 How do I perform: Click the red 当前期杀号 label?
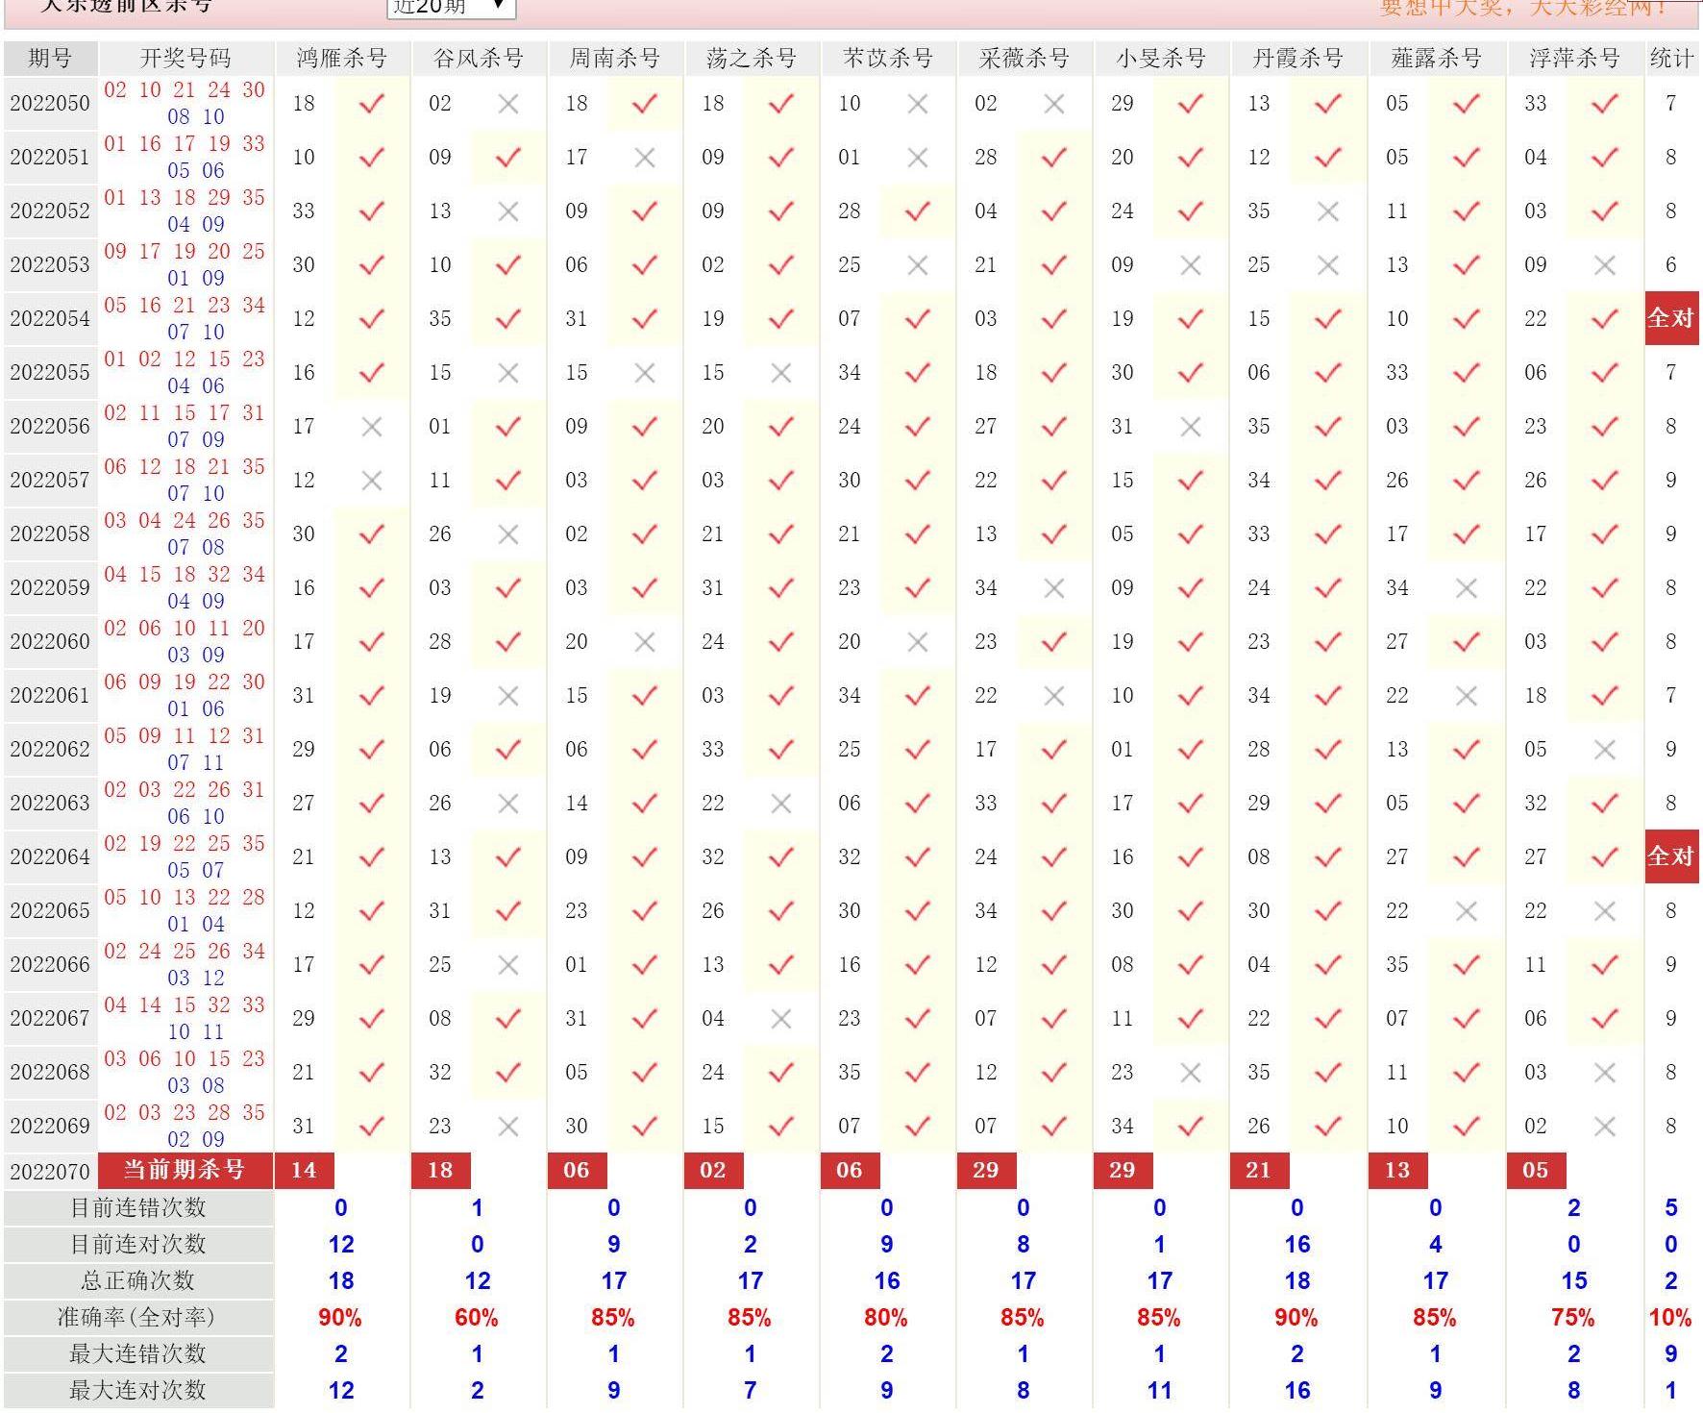click(x=185, y=1171)
